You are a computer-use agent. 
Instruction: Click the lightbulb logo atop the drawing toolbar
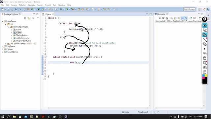[205, 19]
